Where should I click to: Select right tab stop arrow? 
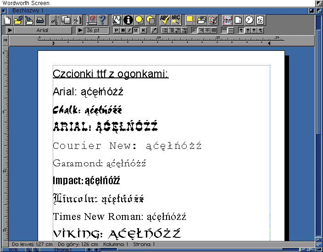(x=248, y=30)
